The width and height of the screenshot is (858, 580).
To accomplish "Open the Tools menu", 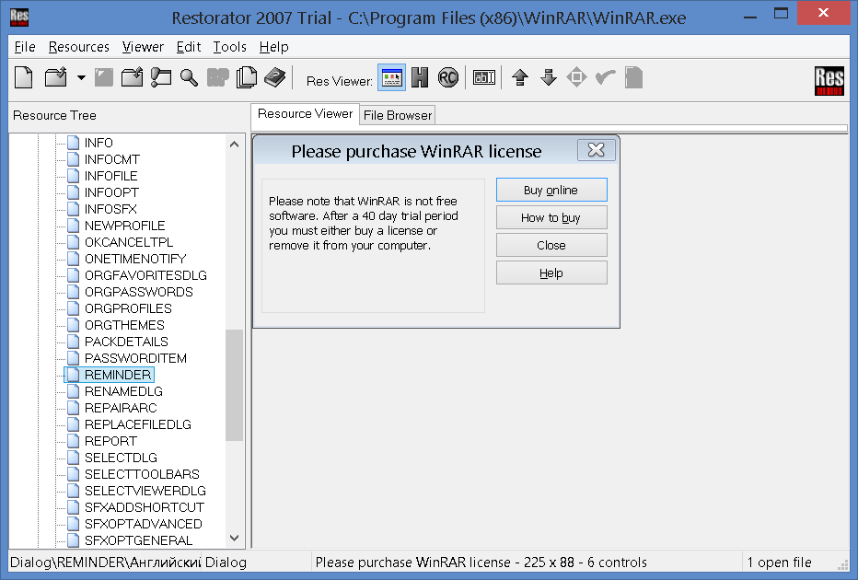I will click(229, 47).
